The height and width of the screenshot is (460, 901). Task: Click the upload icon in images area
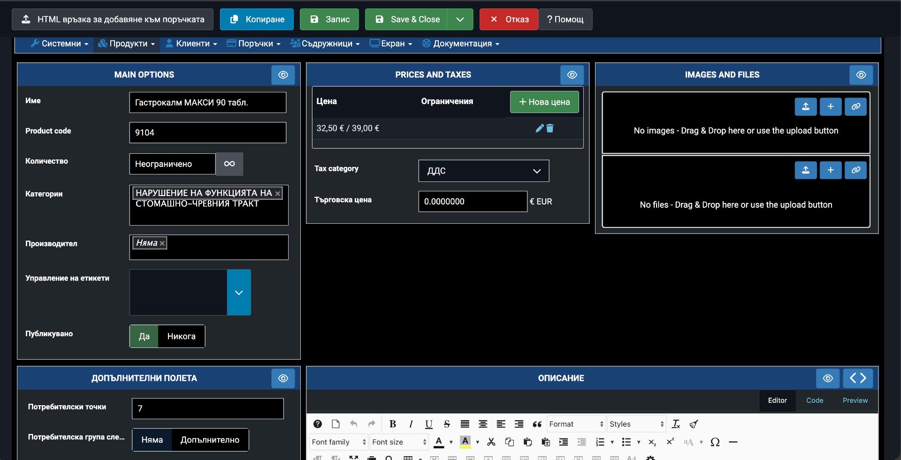coord(805,106)
